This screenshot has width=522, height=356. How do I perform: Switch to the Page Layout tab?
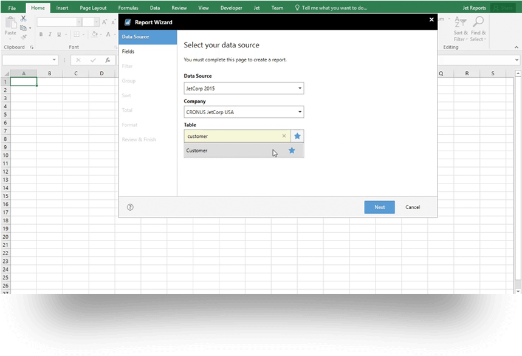click(93, 8)
